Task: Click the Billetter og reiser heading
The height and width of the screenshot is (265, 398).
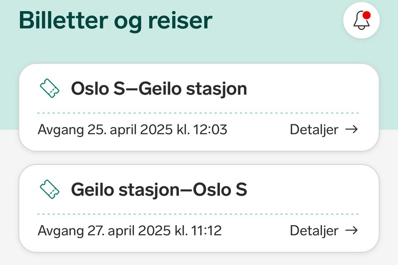Action: [x=116, y=21]
